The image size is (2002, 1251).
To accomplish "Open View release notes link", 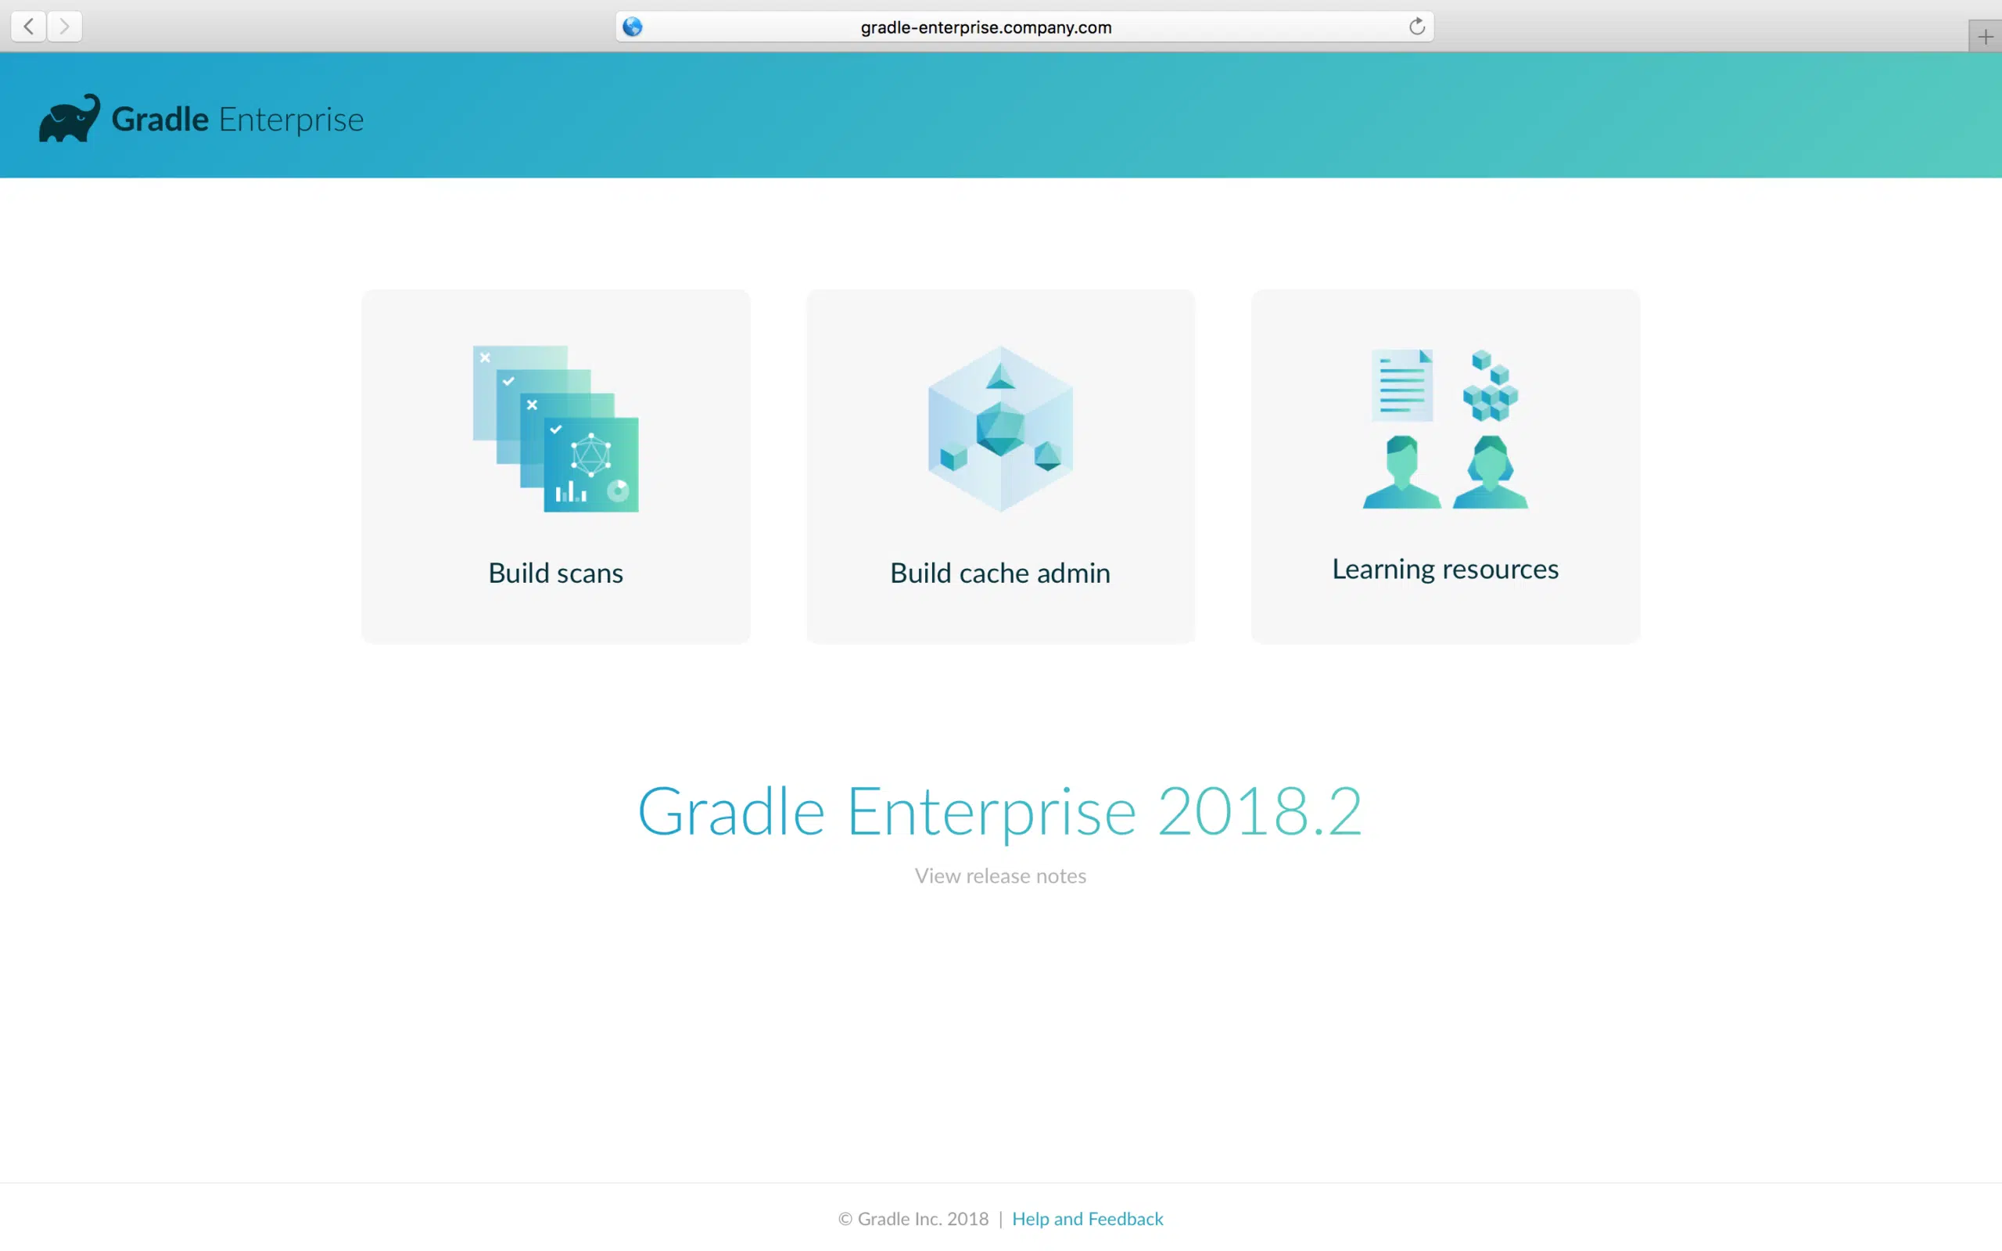I will (1000, 875).
